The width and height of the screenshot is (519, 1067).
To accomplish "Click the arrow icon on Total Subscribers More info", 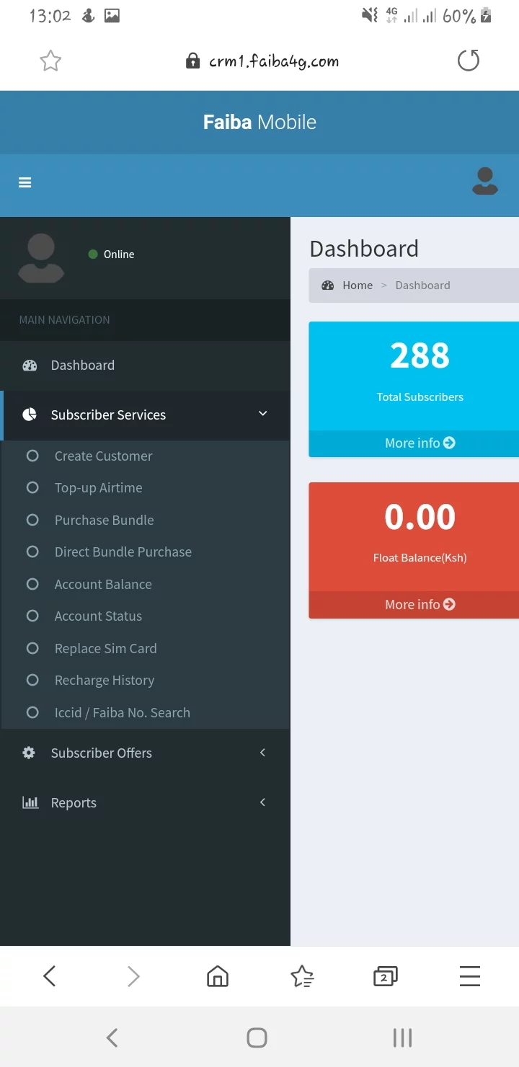I will click(x=449, y=443).
